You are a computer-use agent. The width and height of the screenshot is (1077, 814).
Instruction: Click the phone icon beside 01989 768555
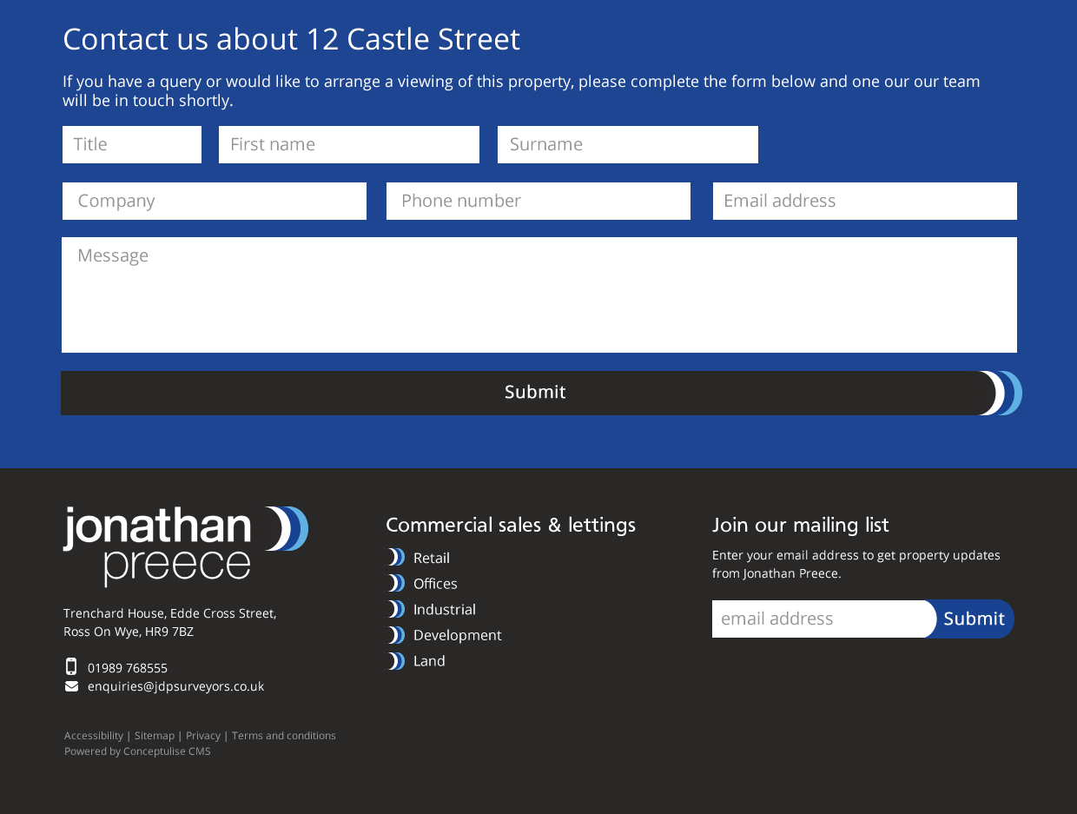click(71, 667)
